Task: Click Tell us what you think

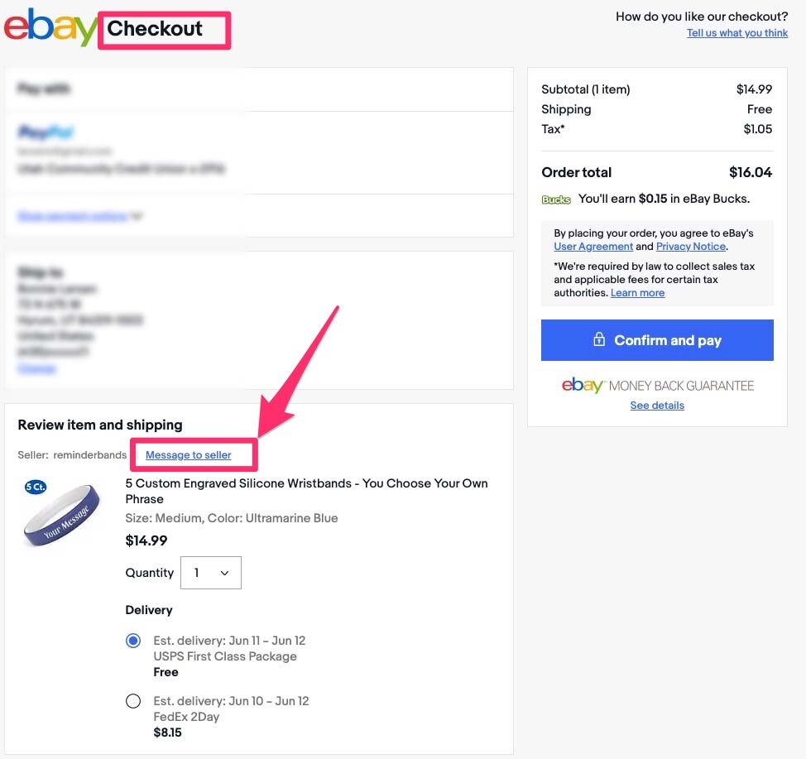Action: point(737,33)
